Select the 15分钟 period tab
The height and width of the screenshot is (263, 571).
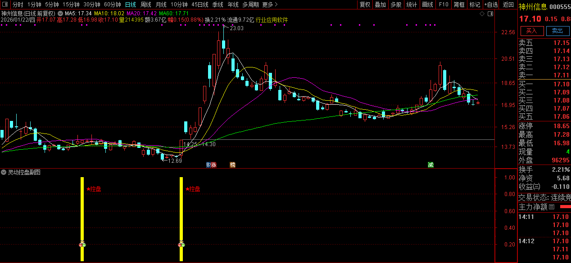pyautogui.click(x=71, y=4)
